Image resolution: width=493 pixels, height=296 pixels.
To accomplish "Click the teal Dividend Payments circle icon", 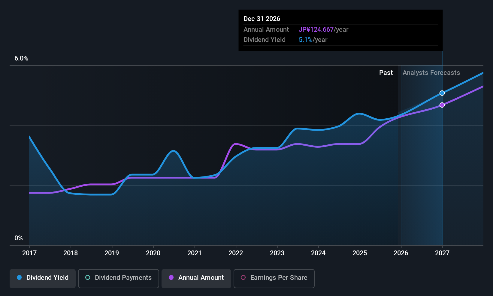I will pos(88,278).
